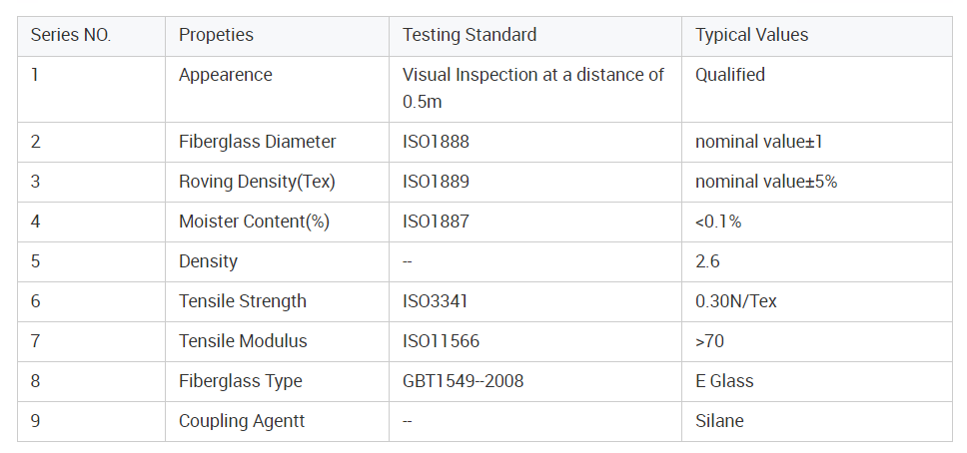Select the 'GBT1549--2008' standard cell
967x453 pixels.
463,381
